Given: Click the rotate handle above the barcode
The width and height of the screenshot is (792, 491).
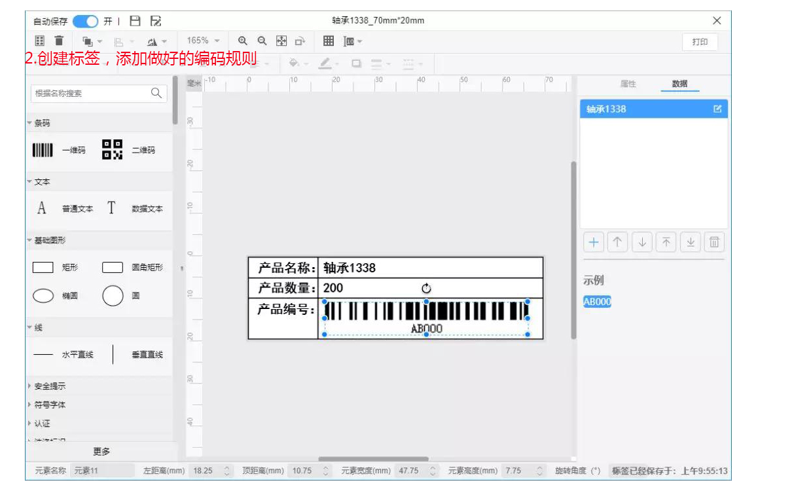Looking at the screenshot, I should 426,288.
